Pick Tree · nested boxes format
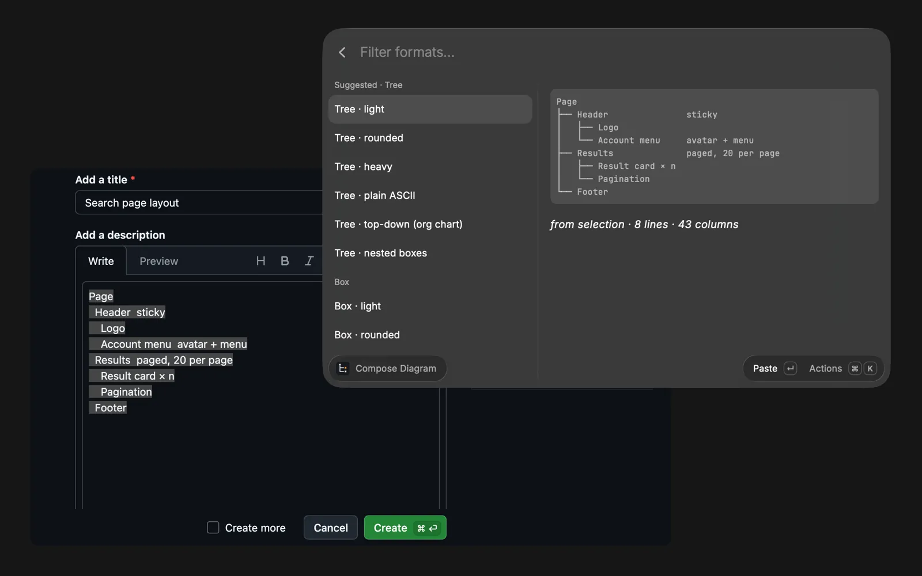This screenshot has height=576, width=922. click(x=430, y=253)
